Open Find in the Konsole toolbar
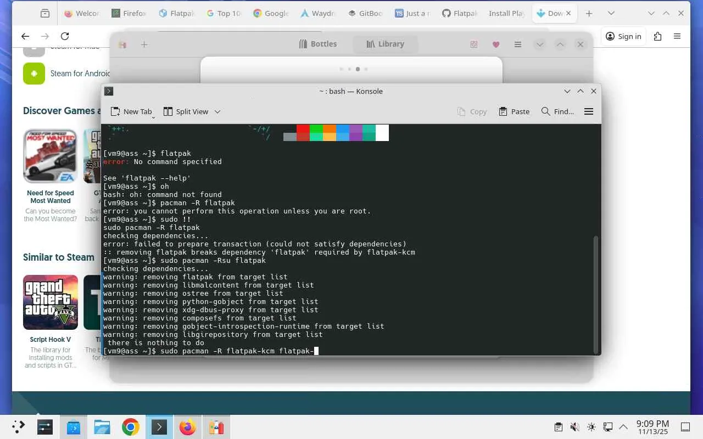Viewport: 703px width, 439px height. pyautogui.click(x=557, y=111)
